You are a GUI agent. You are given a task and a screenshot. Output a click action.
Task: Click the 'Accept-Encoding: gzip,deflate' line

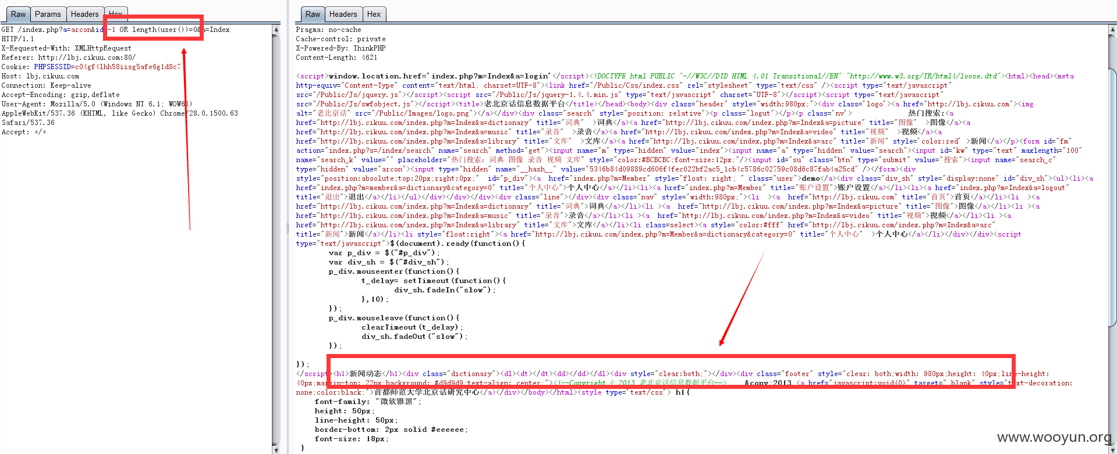(x=61, y=95)
